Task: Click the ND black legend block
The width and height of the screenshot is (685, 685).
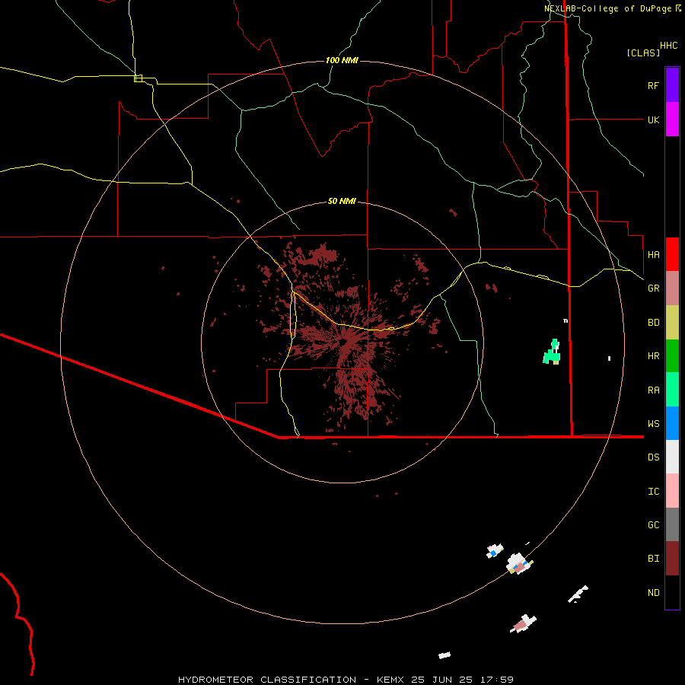Action: coord(672,592)
